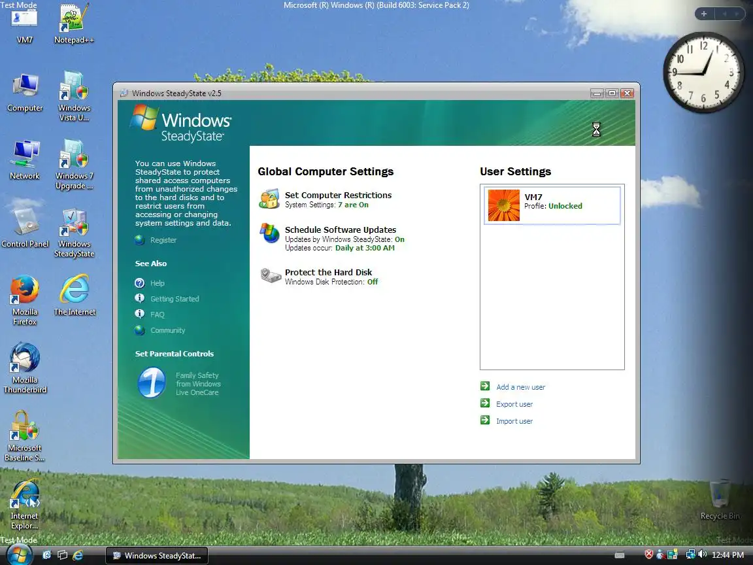Image resolution: width=753 pixels, height=565 pixels.
Task: Click the Protect the Hard Disk drive icon
Action: point(271,275)
